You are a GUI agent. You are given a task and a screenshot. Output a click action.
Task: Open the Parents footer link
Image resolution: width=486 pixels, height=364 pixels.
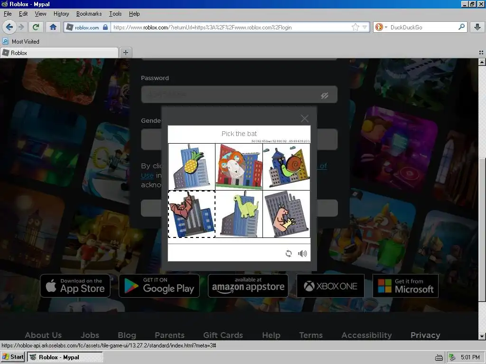[x=169, y=335]
